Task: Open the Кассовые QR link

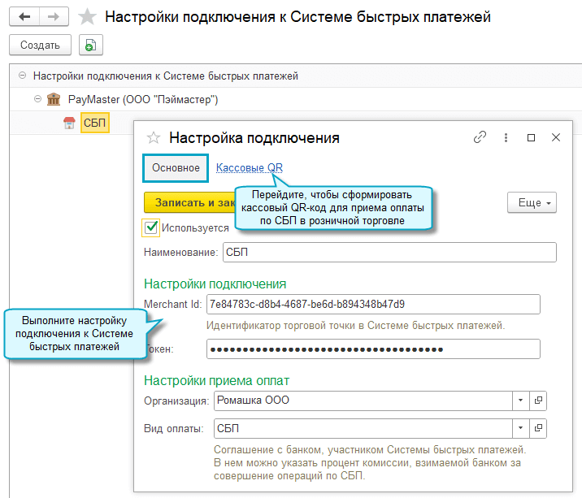Action: click(250, 167)
